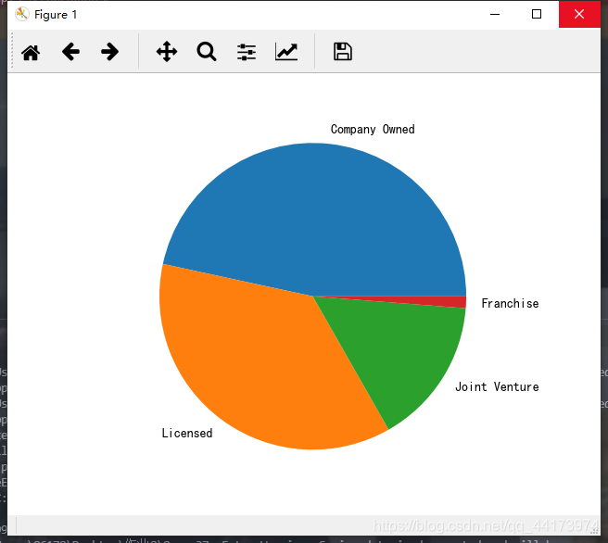
Task: Click the 'Company Owned' label
Action: tap(373, 130)
